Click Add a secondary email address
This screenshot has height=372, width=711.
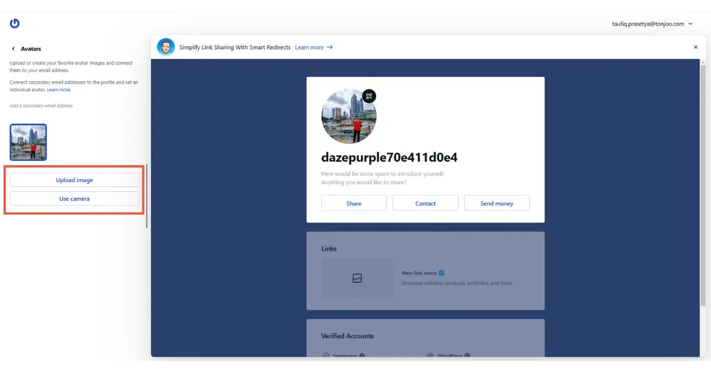[x=41, y=105]
